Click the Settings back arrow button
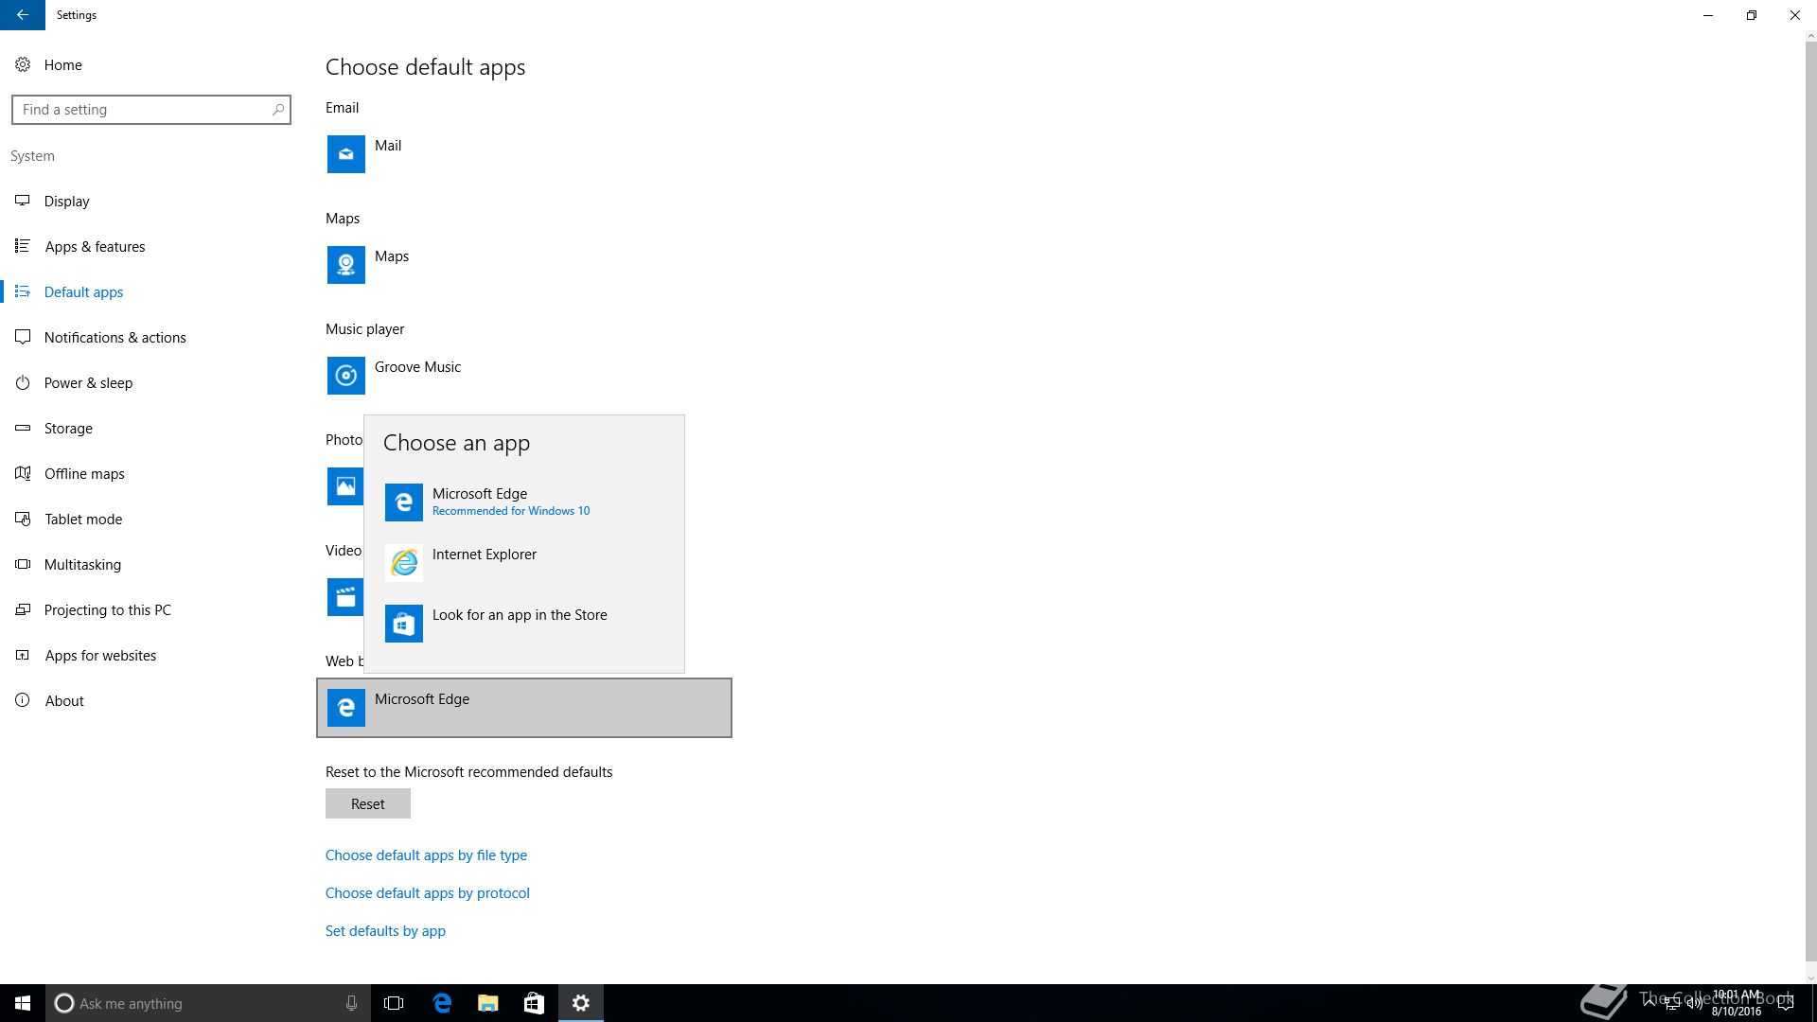The width and height of the screenshot is (1817, 1022). coord(23,15)
